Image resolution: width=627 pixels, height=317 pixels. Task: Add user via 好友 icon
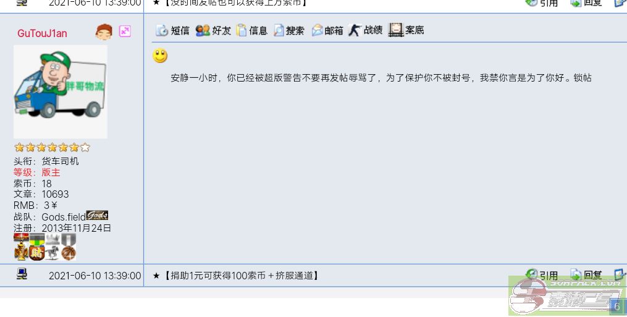tap(214, 30)
